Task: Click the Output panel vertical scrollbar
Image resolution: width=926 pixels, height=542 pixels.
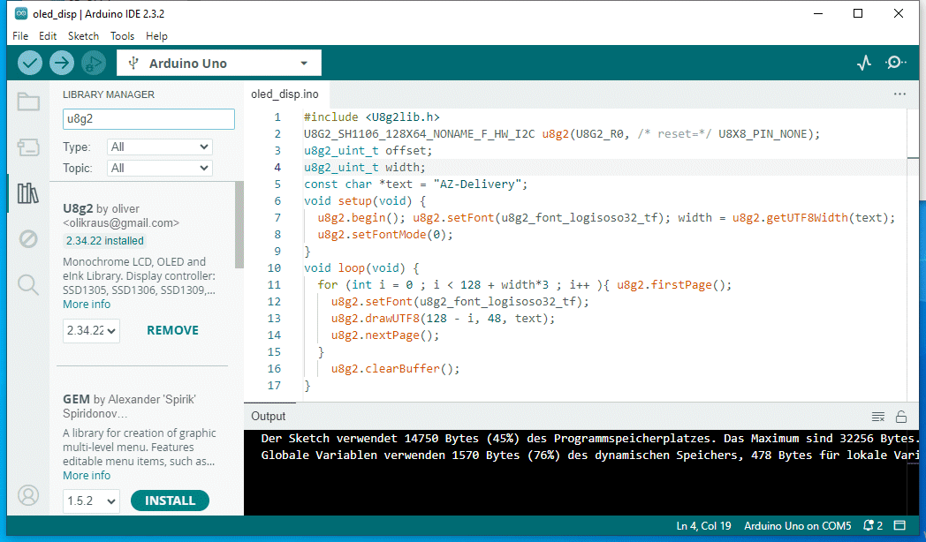Action: pyautogui.click(x=915, y=471)
